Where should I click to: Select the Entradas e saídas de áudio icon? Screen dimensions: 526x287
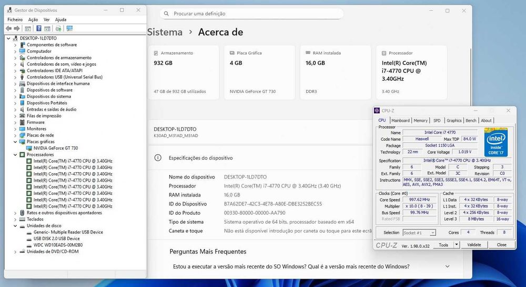tap(23, 110)
